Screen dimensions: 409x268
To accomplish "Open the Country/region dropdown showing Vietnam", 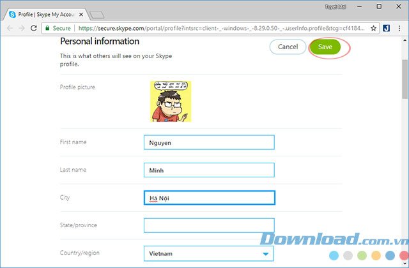I will [x=209, y=253].
